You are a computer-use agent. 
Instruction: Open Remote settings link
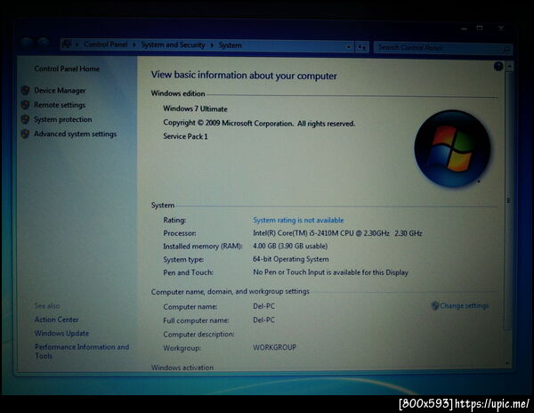click(60, 105)
